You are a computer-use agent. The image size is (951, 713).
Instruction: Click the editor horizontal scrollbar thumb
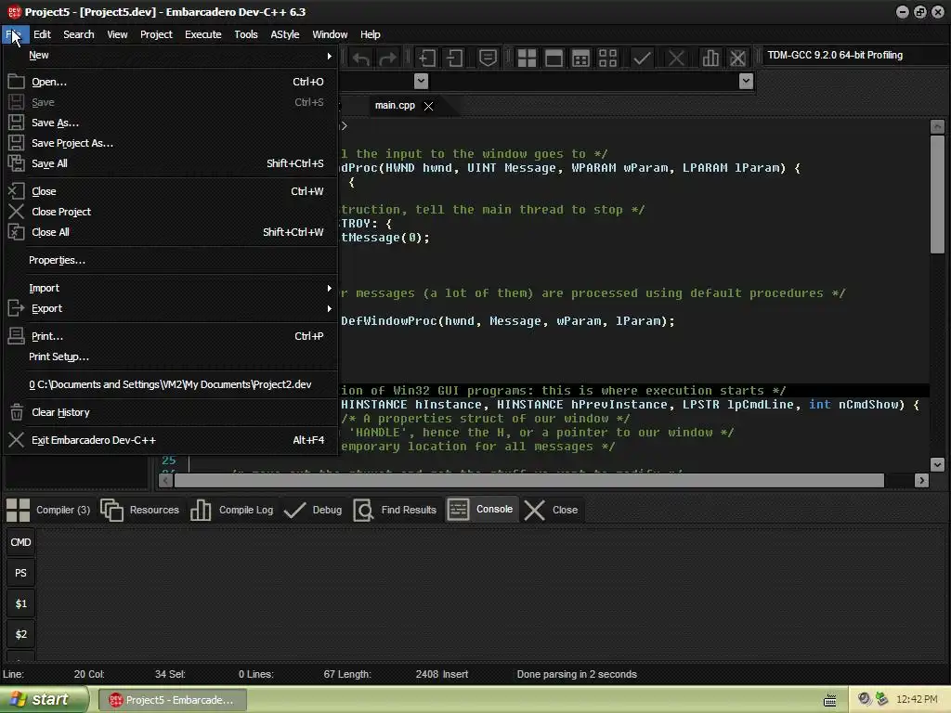(x=528, y=481)
